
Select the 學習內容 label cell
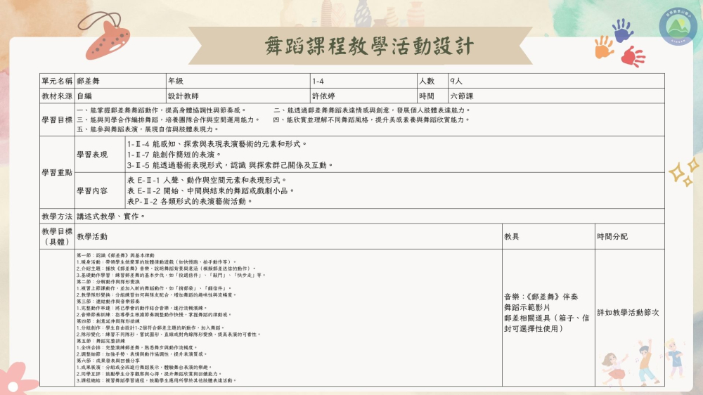(x=100, y=191)
